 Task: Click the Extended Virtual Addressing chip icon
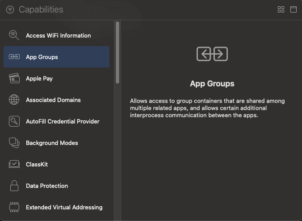click(14, 207)
